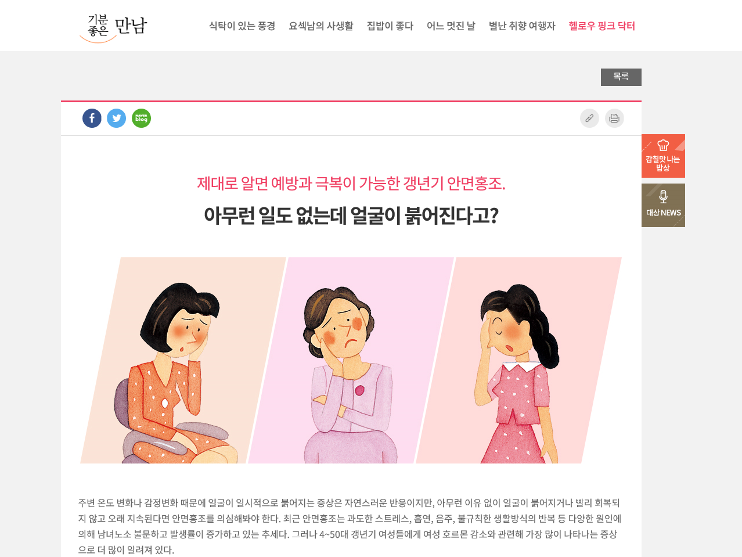Click the 목록 list button

621,77
